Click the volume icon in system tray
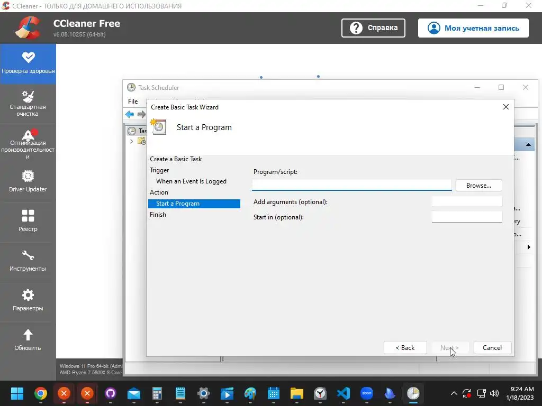Viewport: 542px width, 406px height. (494, 393)
